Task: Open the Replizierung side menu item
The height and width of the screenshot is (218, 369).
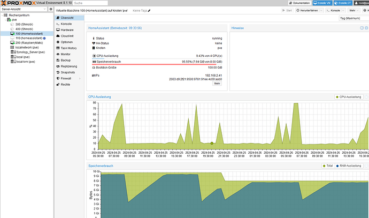Action: (70, 66)
